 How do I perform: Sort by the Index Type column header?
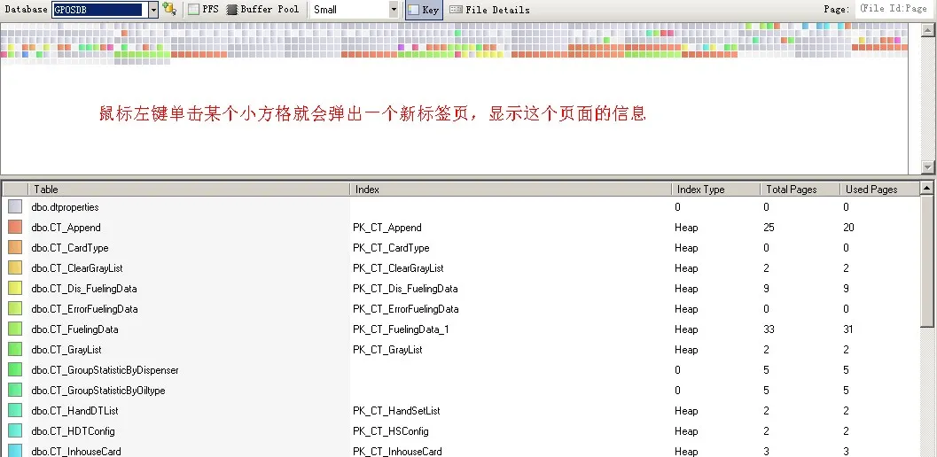[x=716, y=190]
